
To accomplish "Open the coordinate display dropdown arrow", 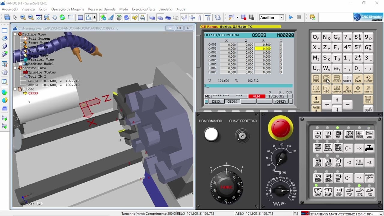I will point(94,17).
